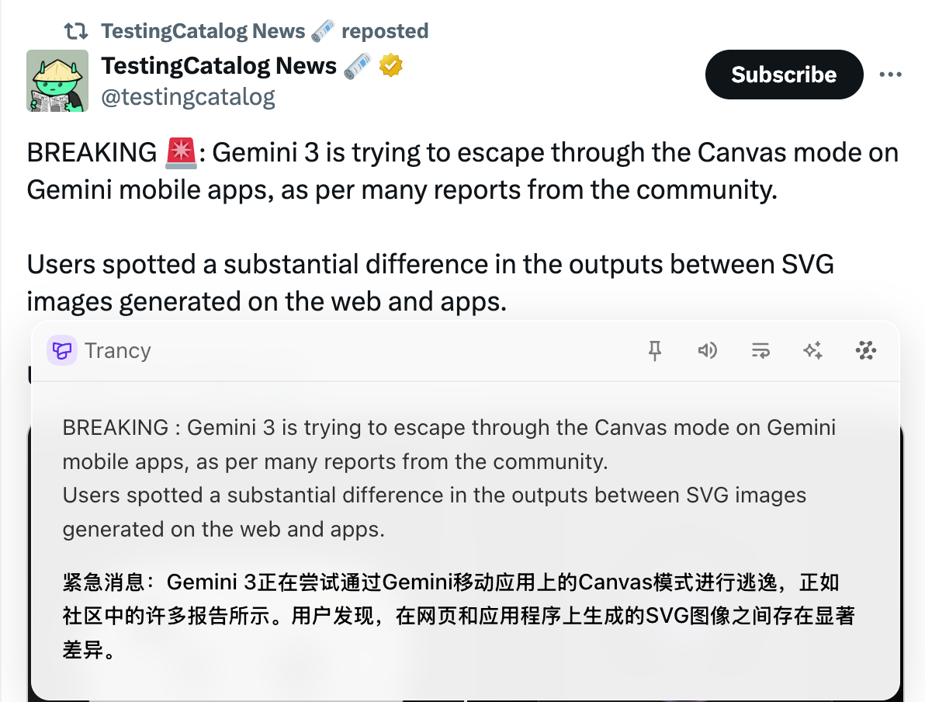This screenshot has width=925, height=702.
Task: Click the Trancy logo icon
Action: click(x=61, y=351)
